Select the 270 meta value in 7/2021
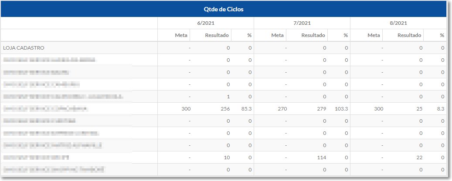Screen dimensions: 452x181 [x=282, y=109]
